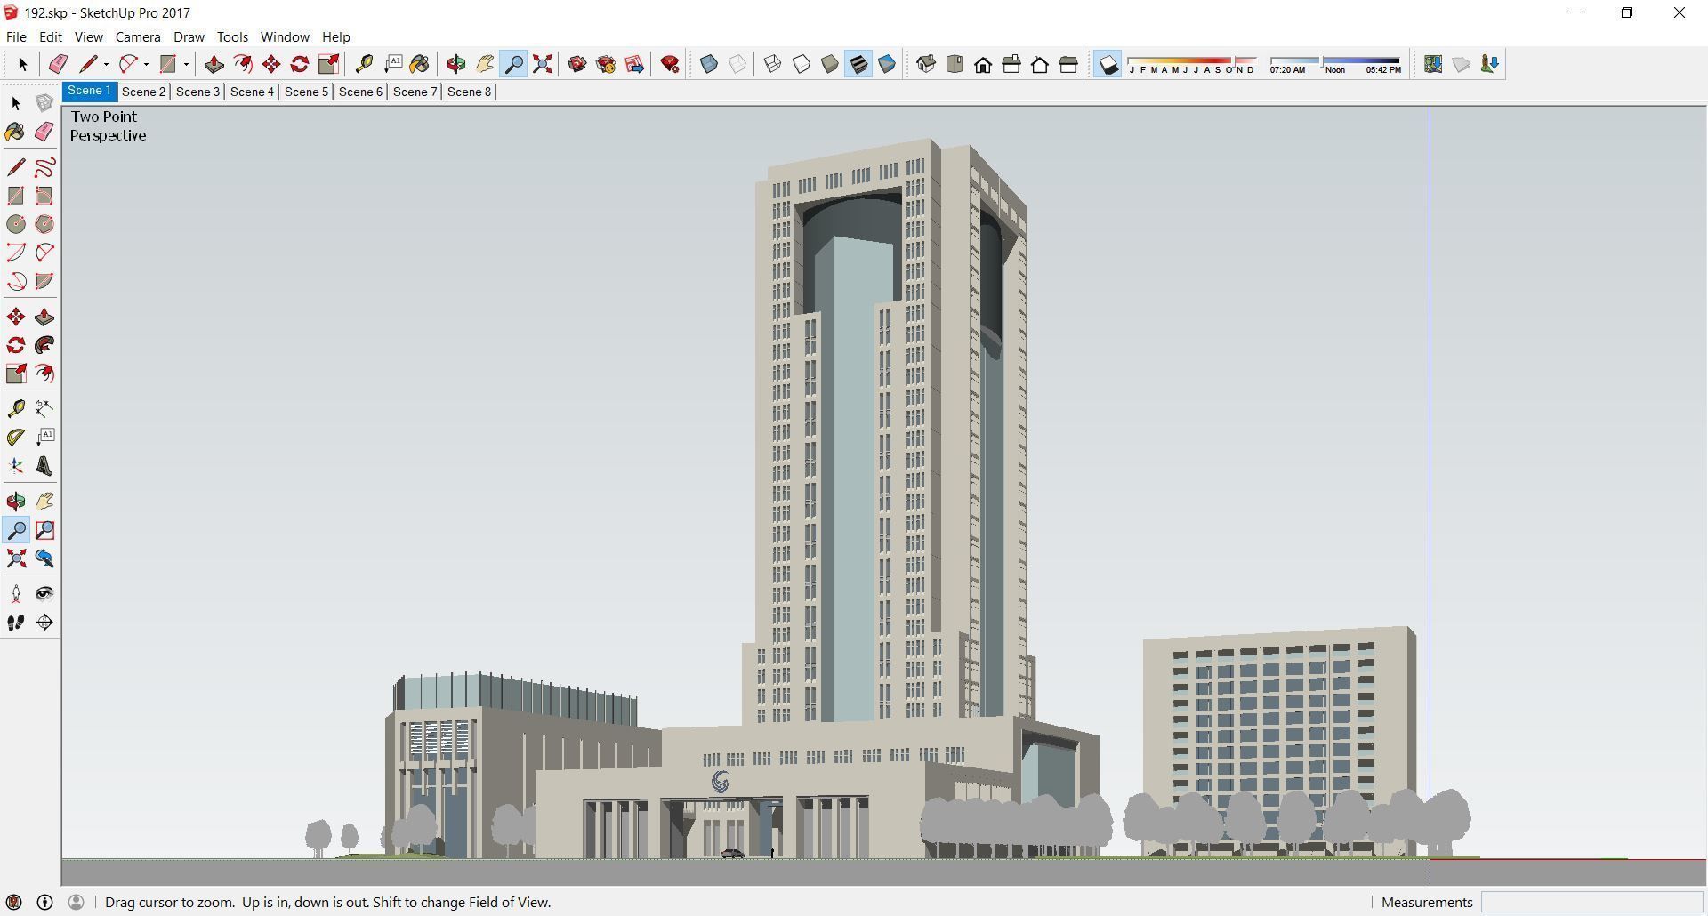Click Photo Textures icon
The height and width of the screenshot is (916, 1708).
[1489, 64]
